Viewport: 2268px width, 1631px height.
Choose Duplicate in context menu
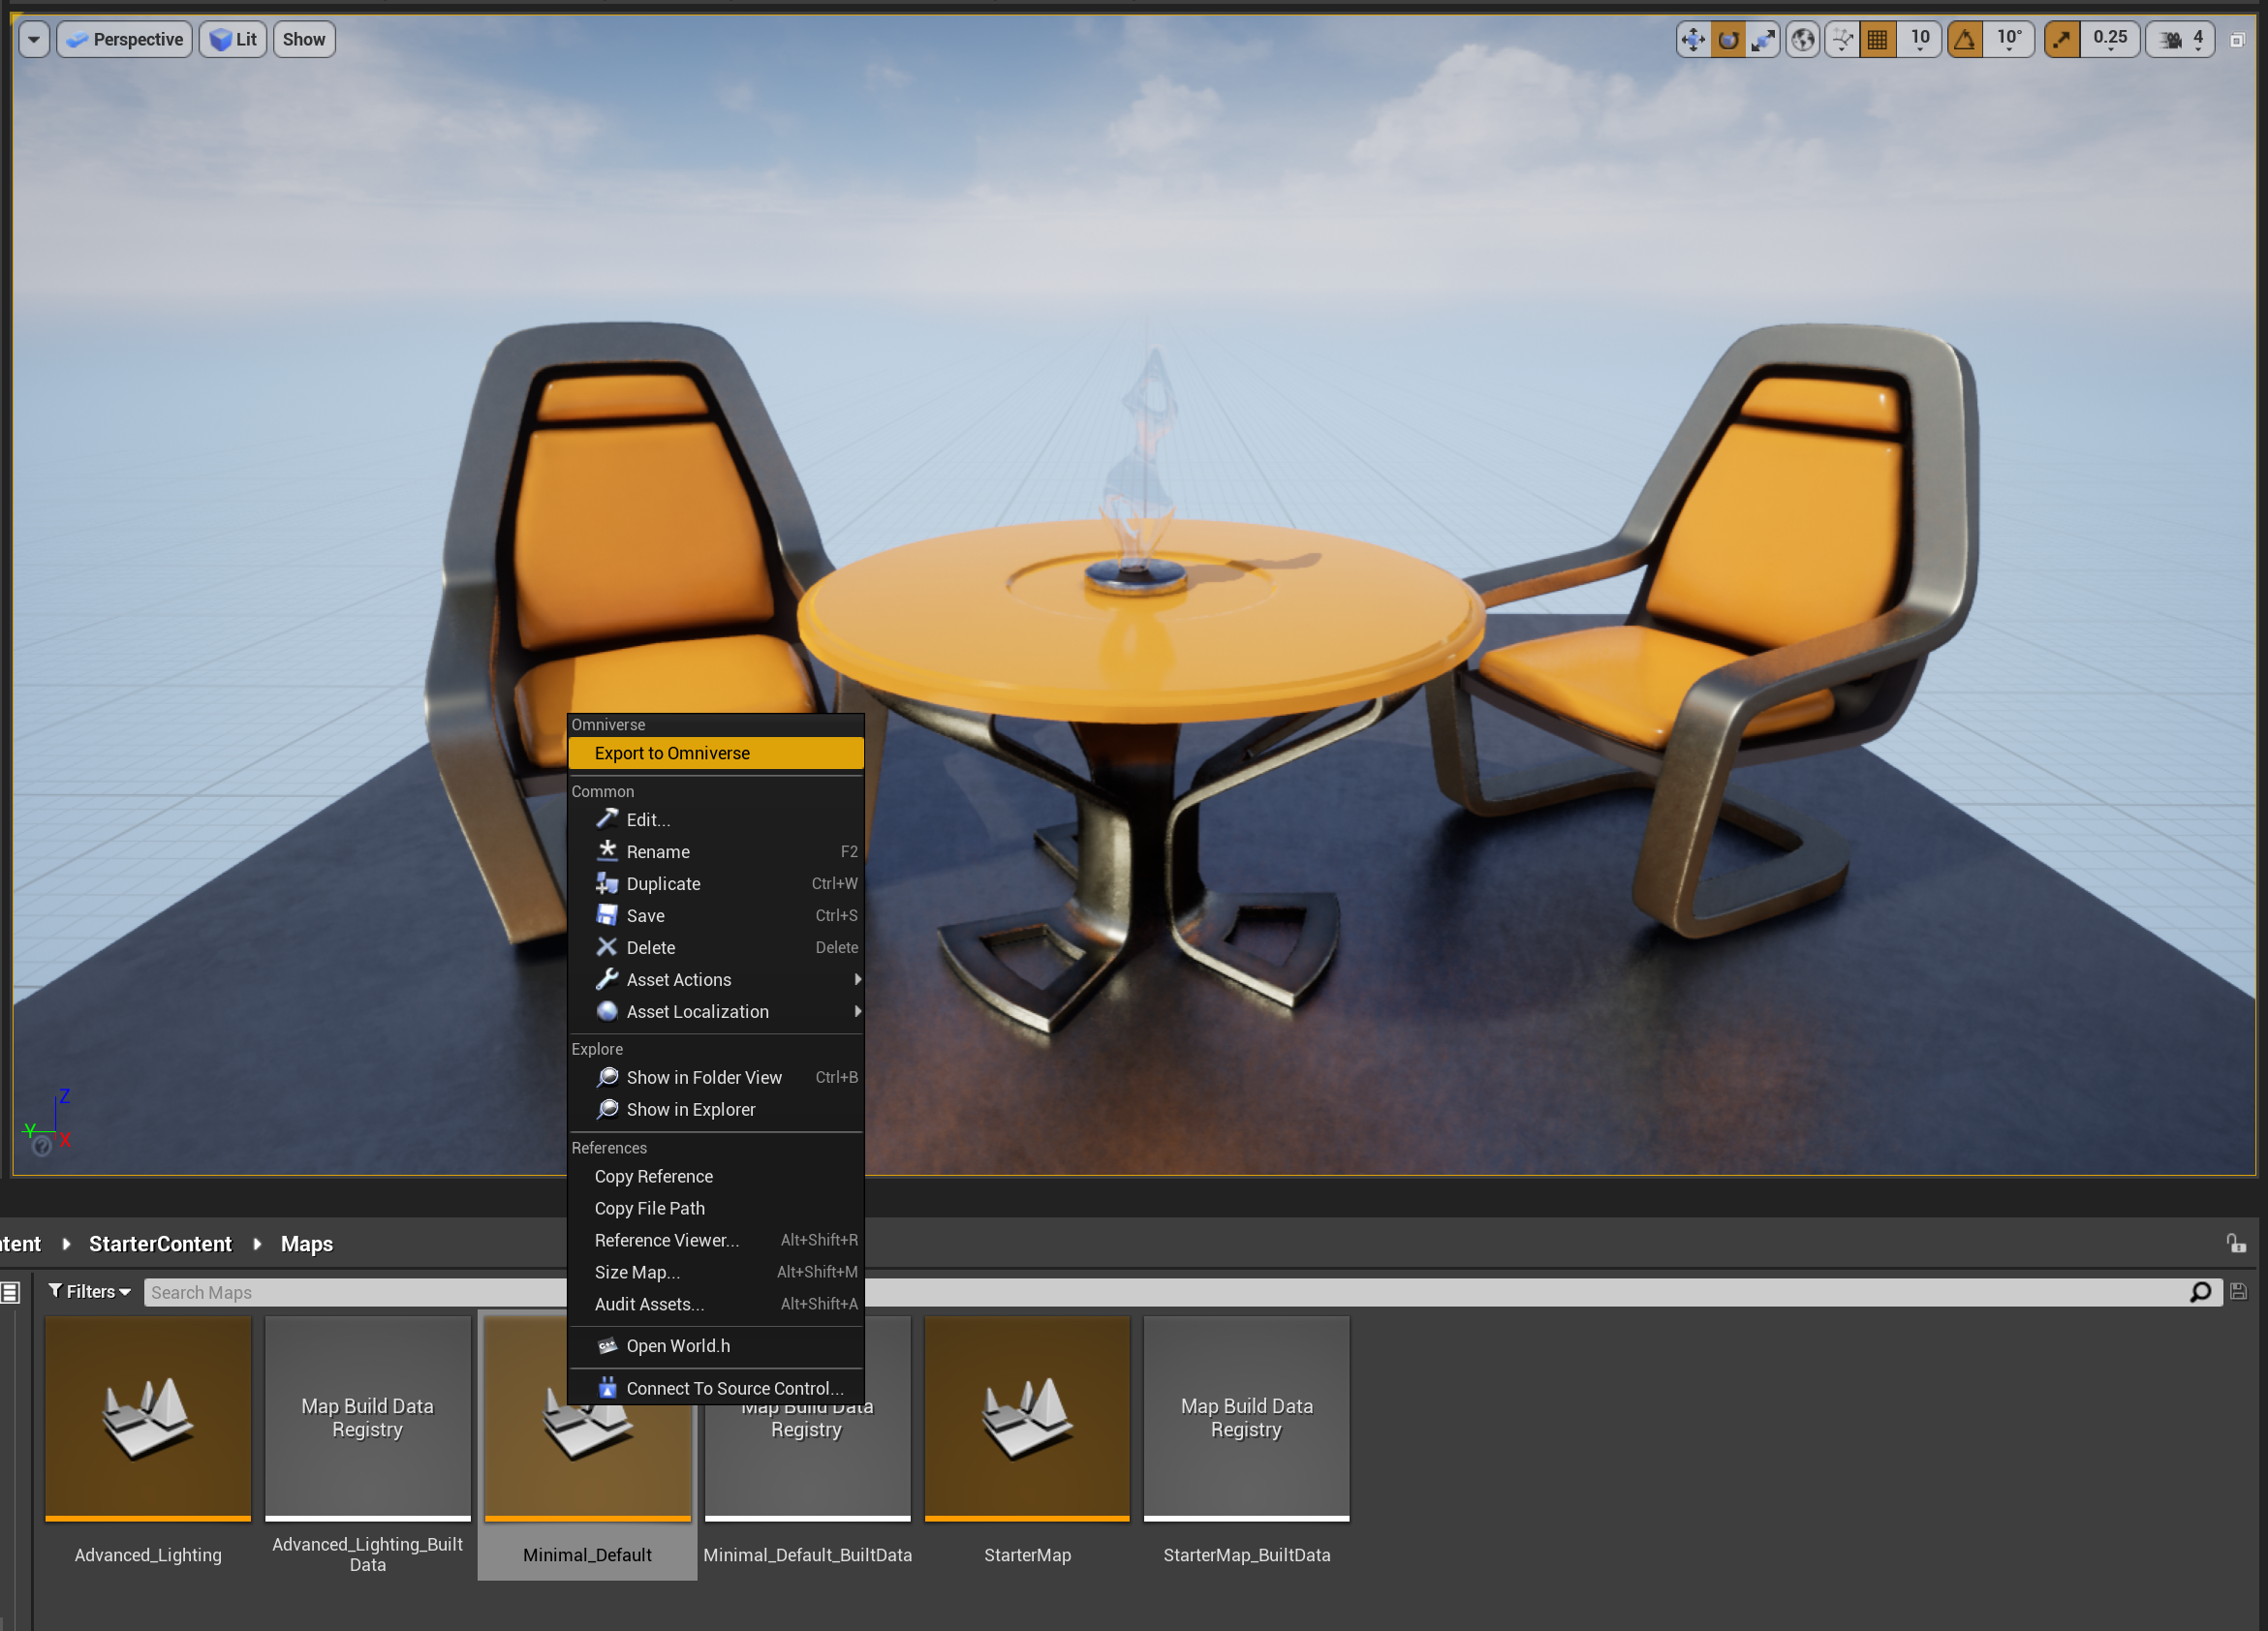tap(716, 884)
